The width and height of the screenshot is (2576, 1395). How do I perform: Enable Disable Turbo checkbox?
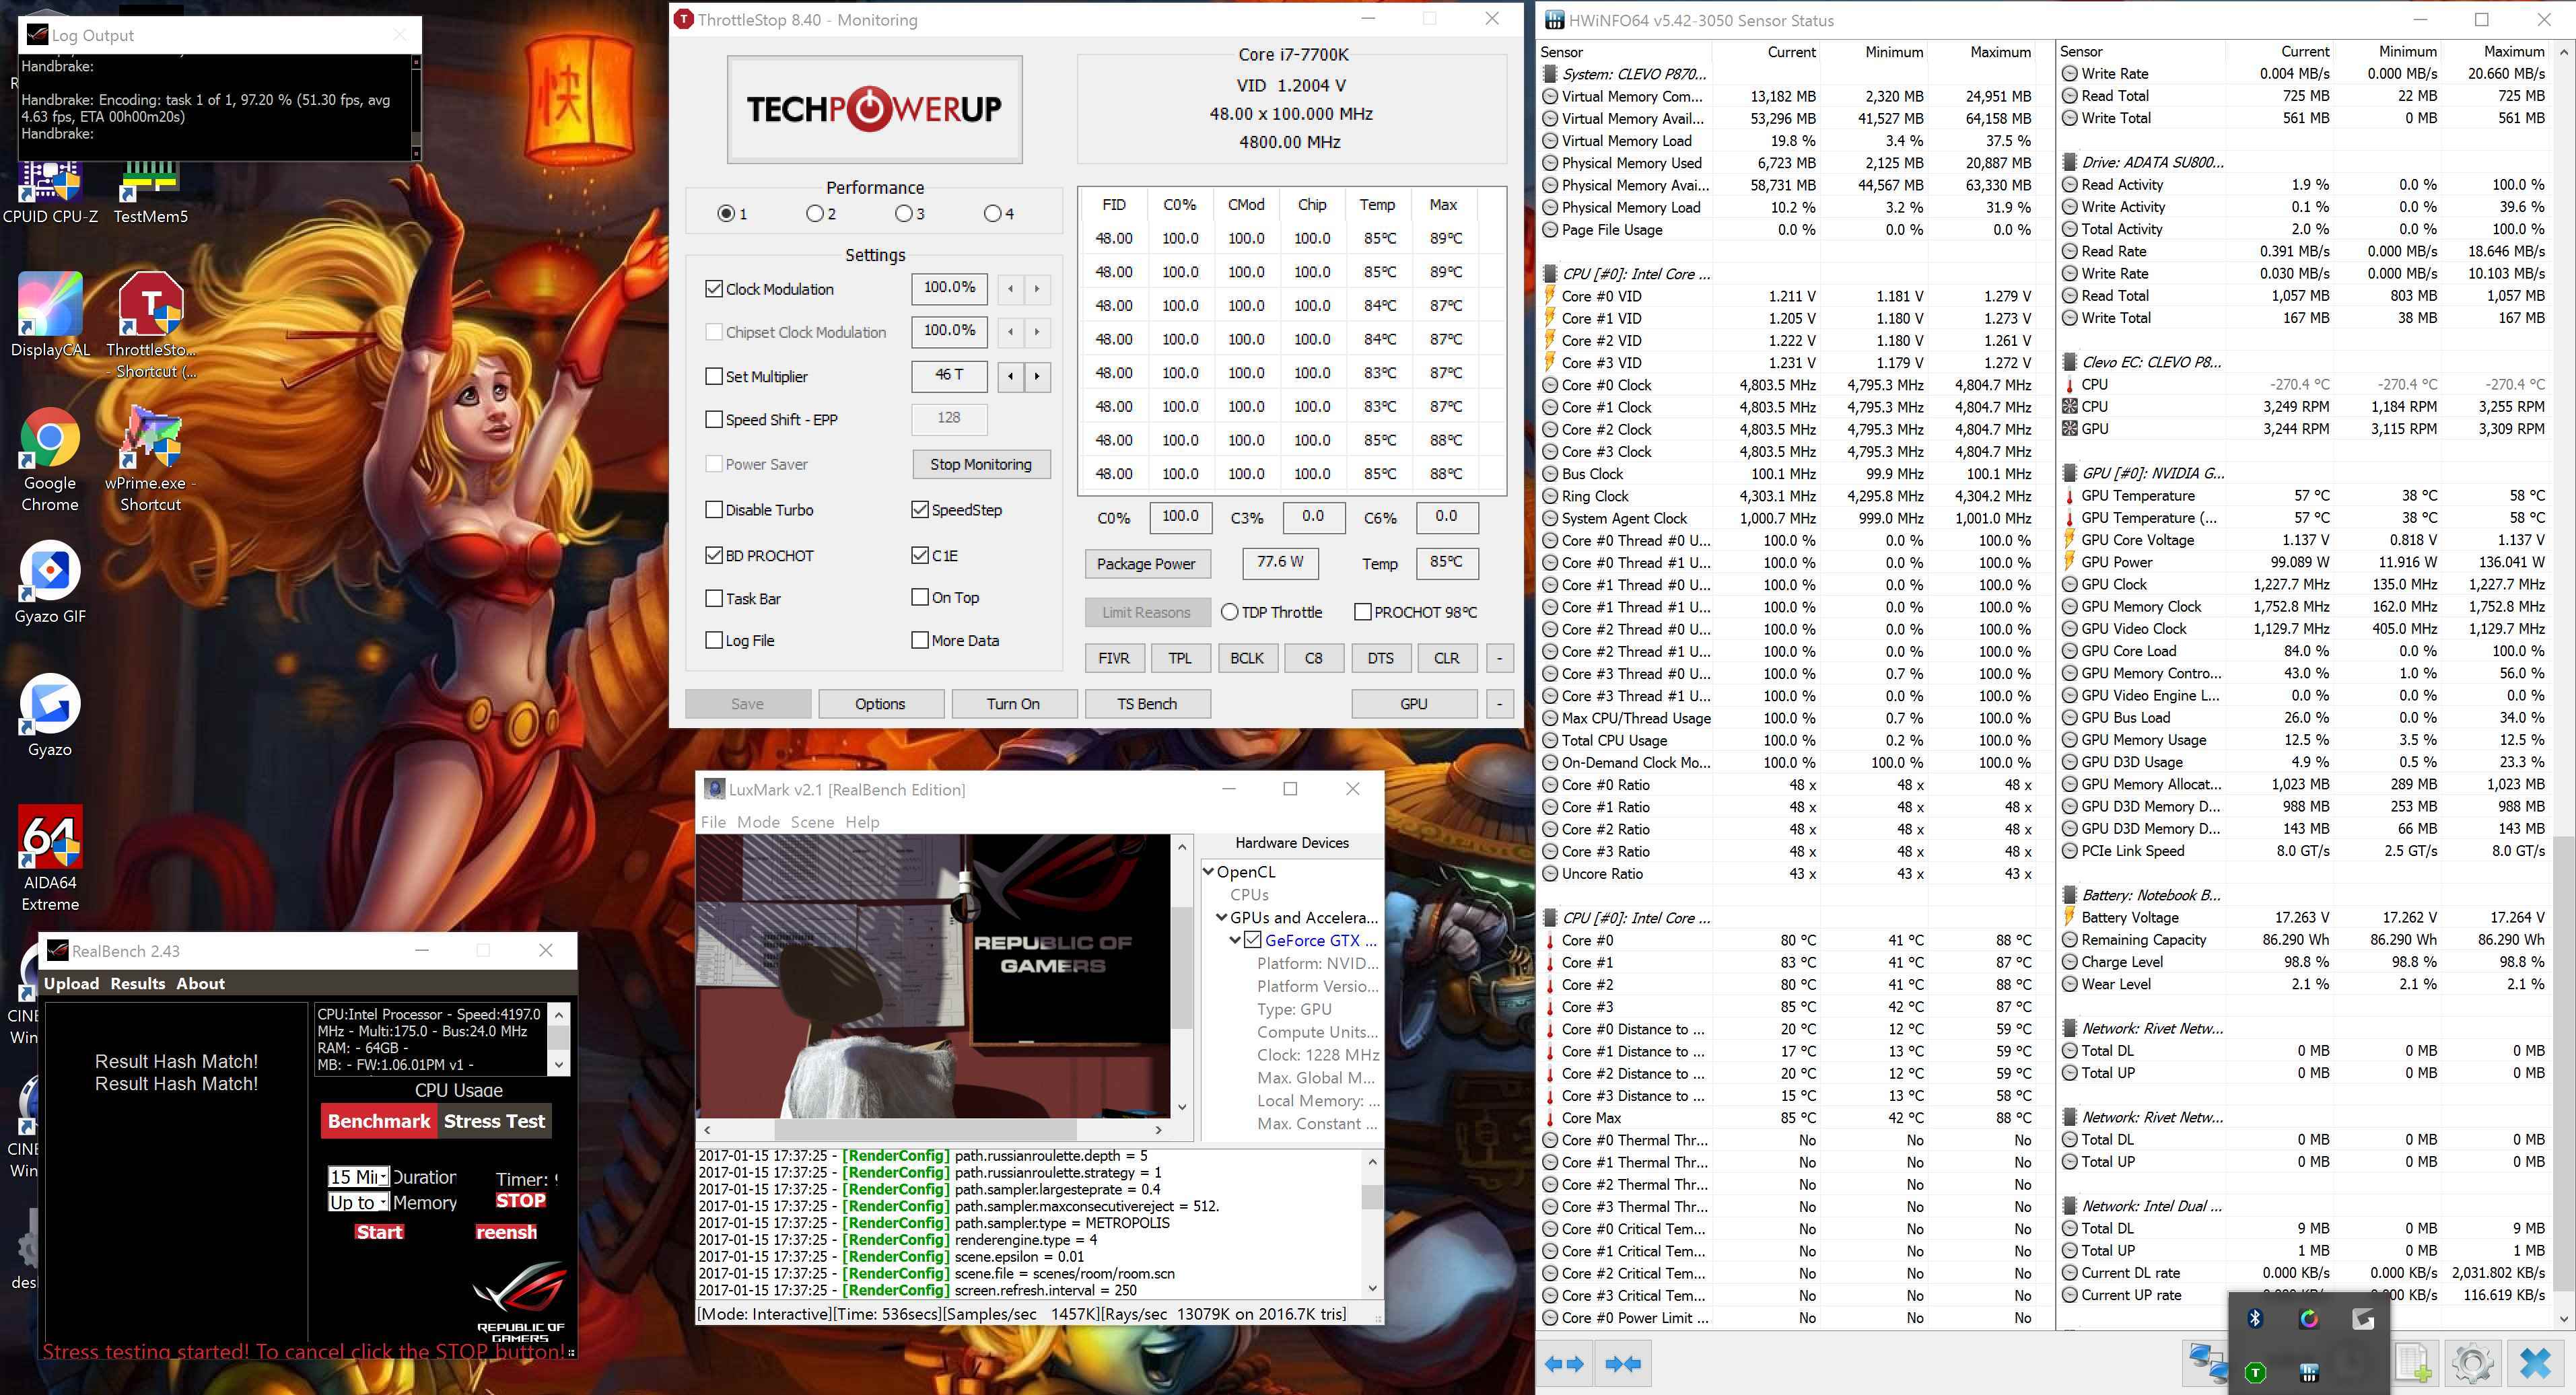click(714, 510)
